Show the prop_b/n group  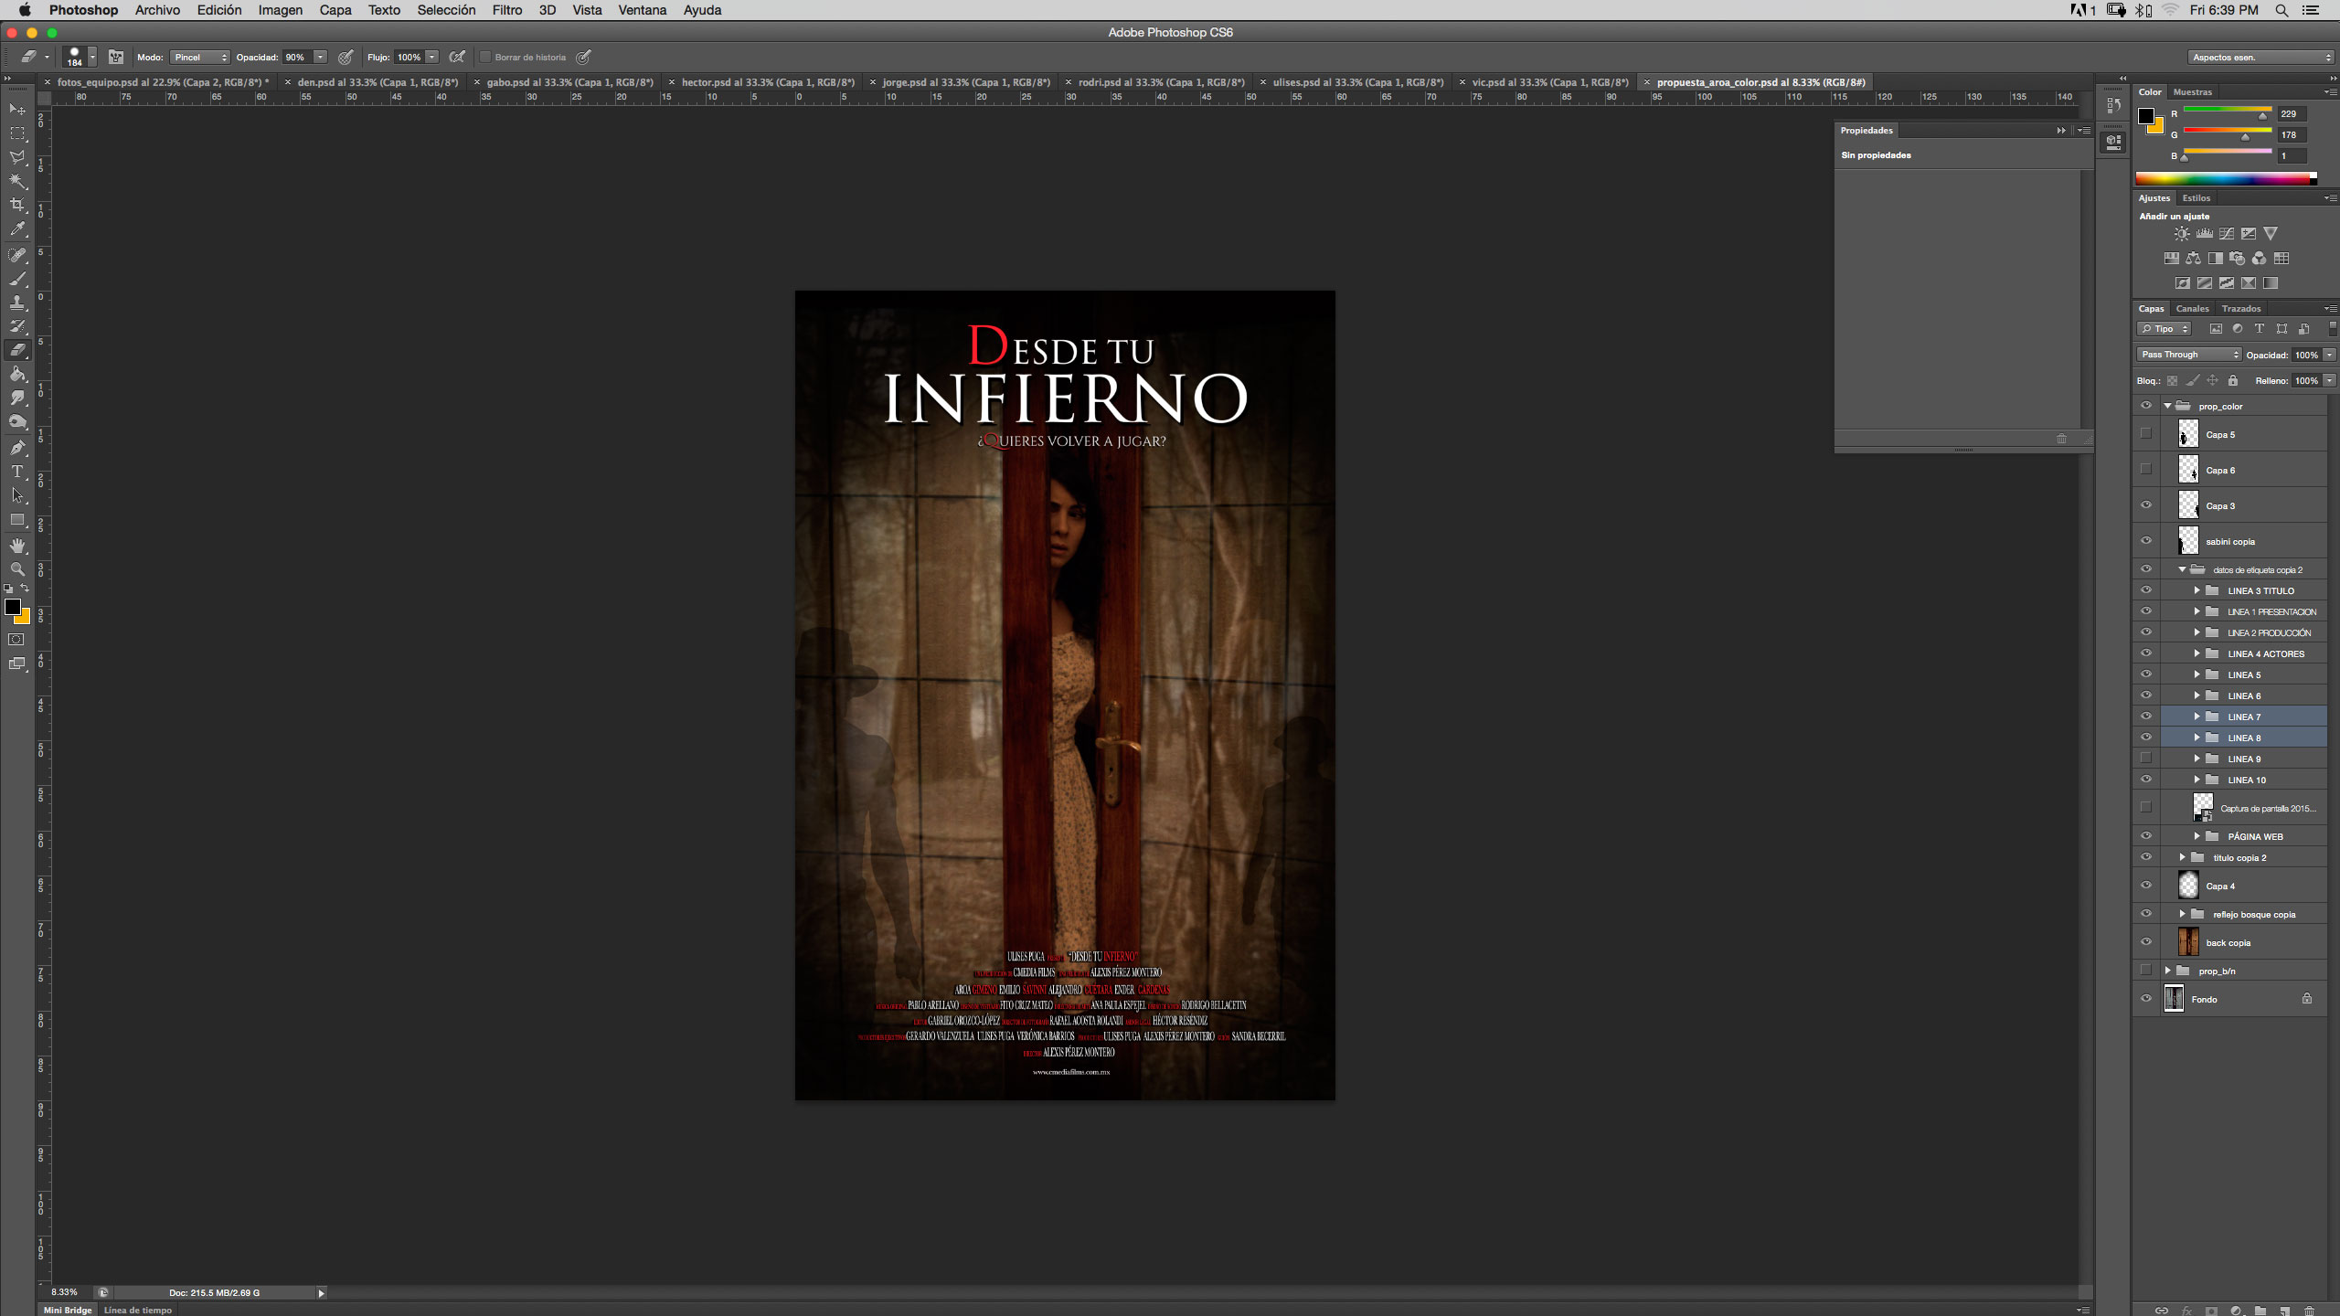(2146, 971)
